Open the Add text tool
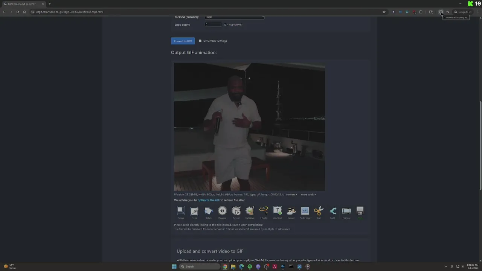Viewport: 482px width, 271px height. 277,213
